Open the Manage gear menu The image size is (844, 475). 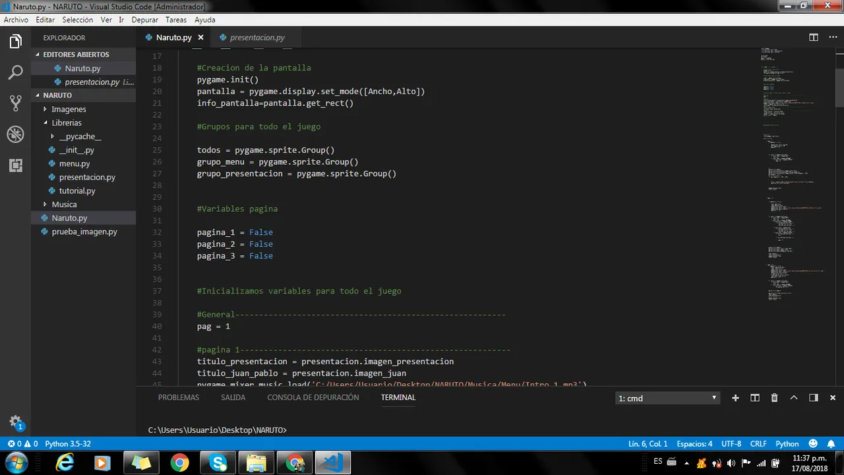15,422
